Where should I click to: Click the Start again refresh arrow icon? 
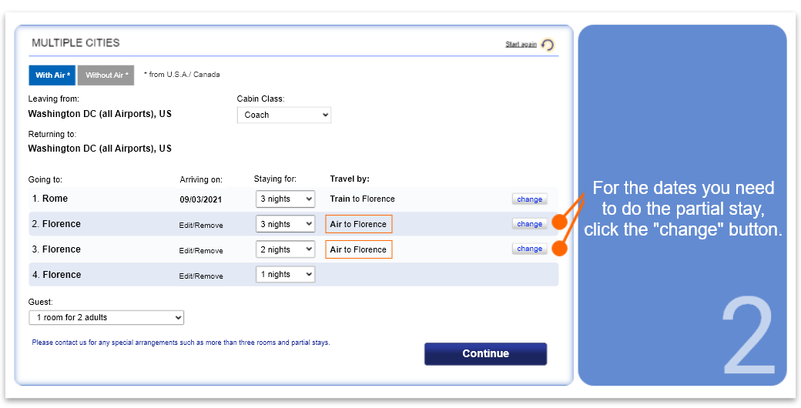coord(548,45)
